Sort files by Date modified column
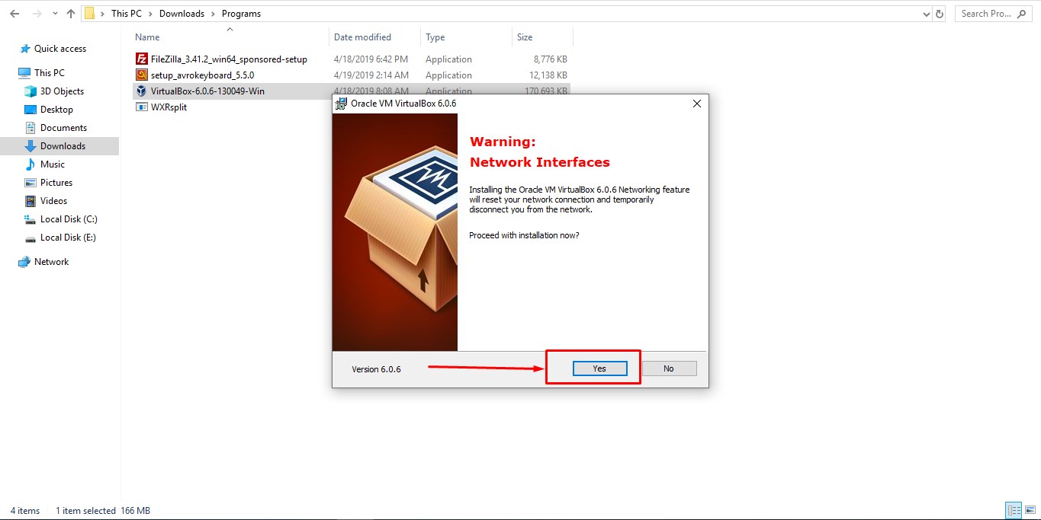 (x=362, y=37)
